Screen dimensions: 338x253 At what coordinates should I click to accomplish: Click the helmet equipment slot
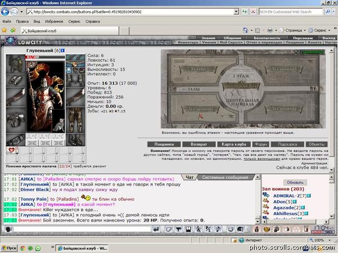[16, 64]
